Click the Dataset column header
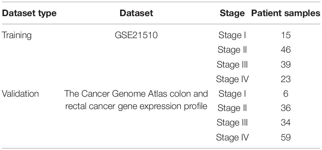The image size is (322, 150). [136, 13]
